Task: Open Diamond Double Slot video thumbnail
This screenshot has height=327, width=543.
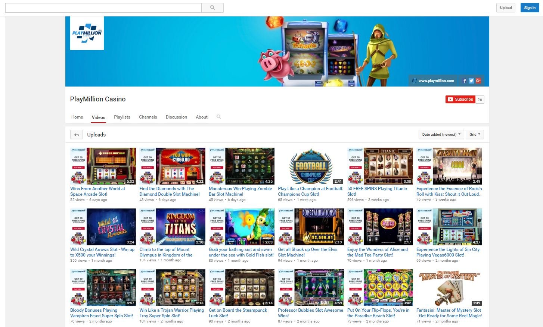Action: (x=172, y=166)
